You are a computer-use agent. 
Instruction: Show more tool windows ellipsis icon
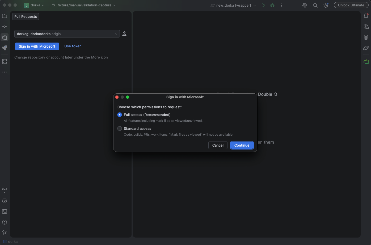point(5,72)
